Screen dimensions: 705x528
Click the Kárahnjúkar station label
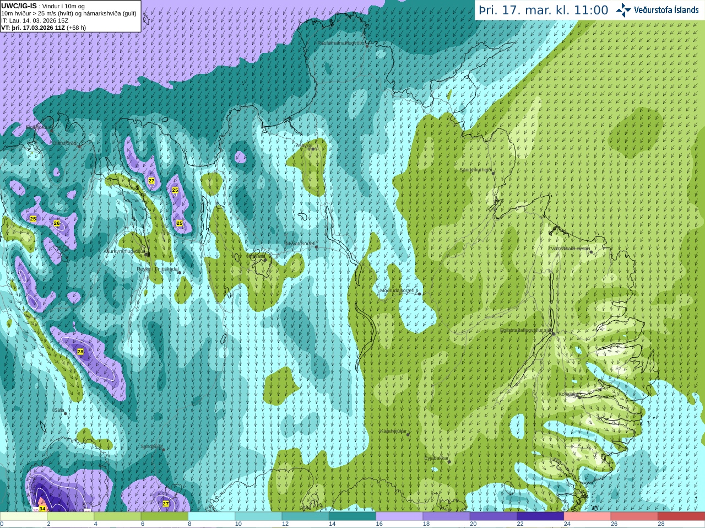click(393, 431)
